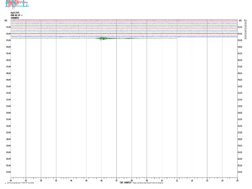Select the 12:00 hour label on left axis

pos(8,100)
